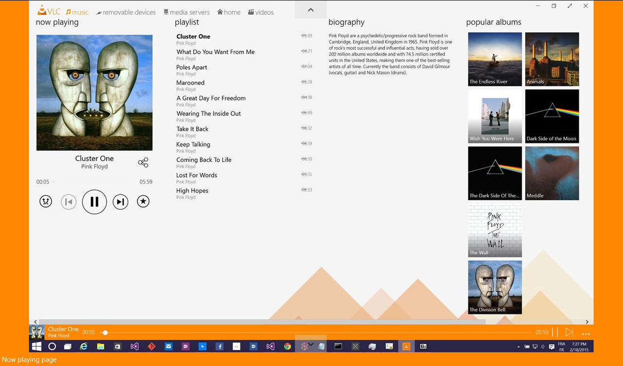Pause the currently playing track
Viewport: 623px width, 366px height.
94,201
